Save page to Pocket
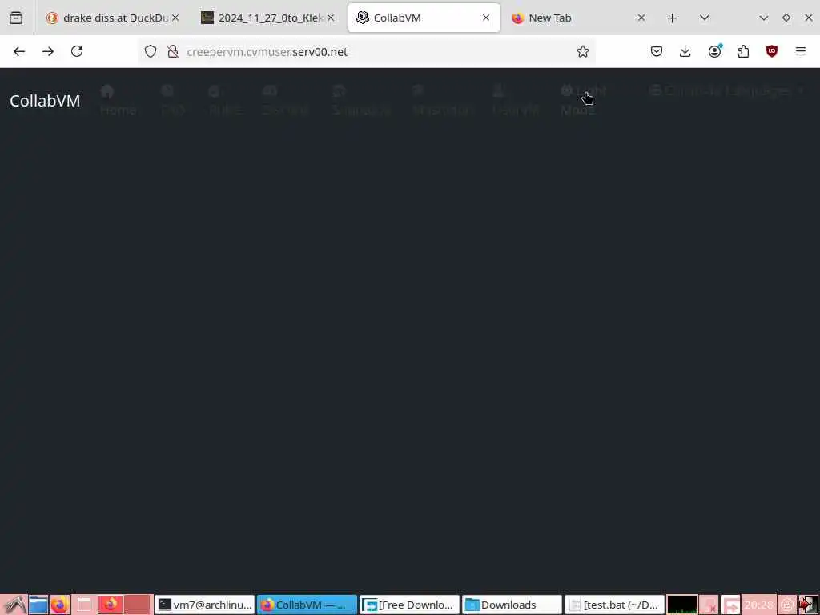The height and width of the screenshot is (615, 820). (657, 51)
